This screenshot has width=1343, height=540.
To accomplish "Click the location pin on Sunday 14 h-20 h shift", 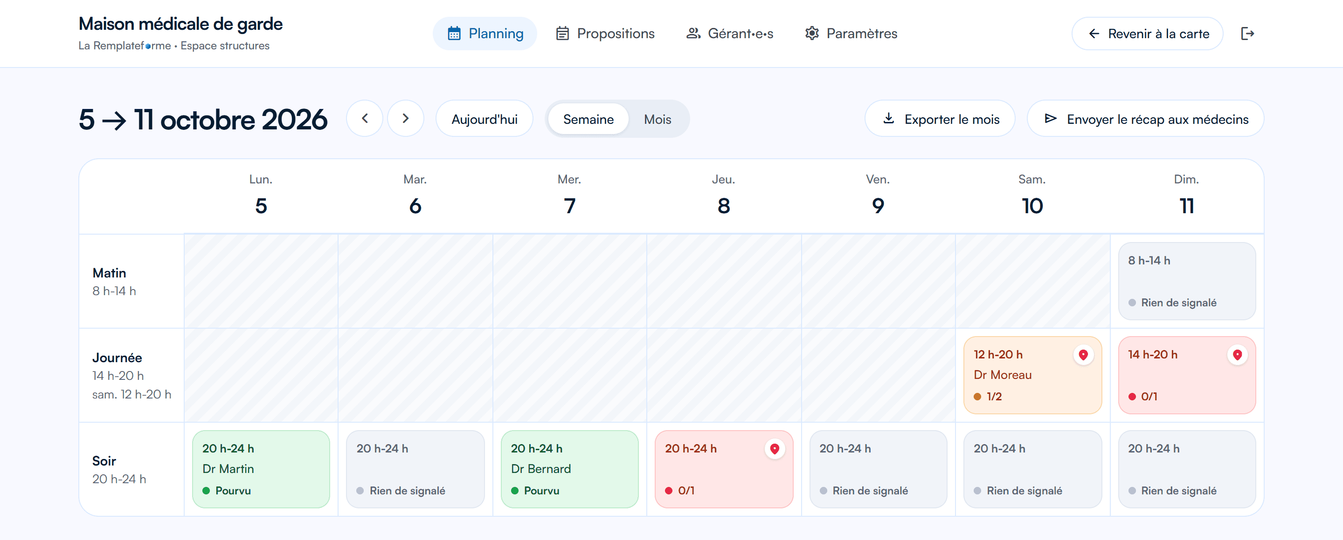I will [x=1237, y=355].
